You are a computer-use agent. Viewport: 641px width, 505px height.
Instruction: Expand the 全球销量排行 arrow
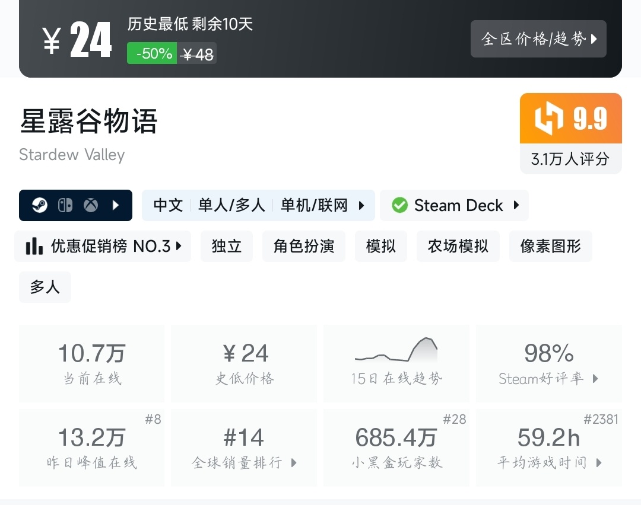click(x=294, y=462)
